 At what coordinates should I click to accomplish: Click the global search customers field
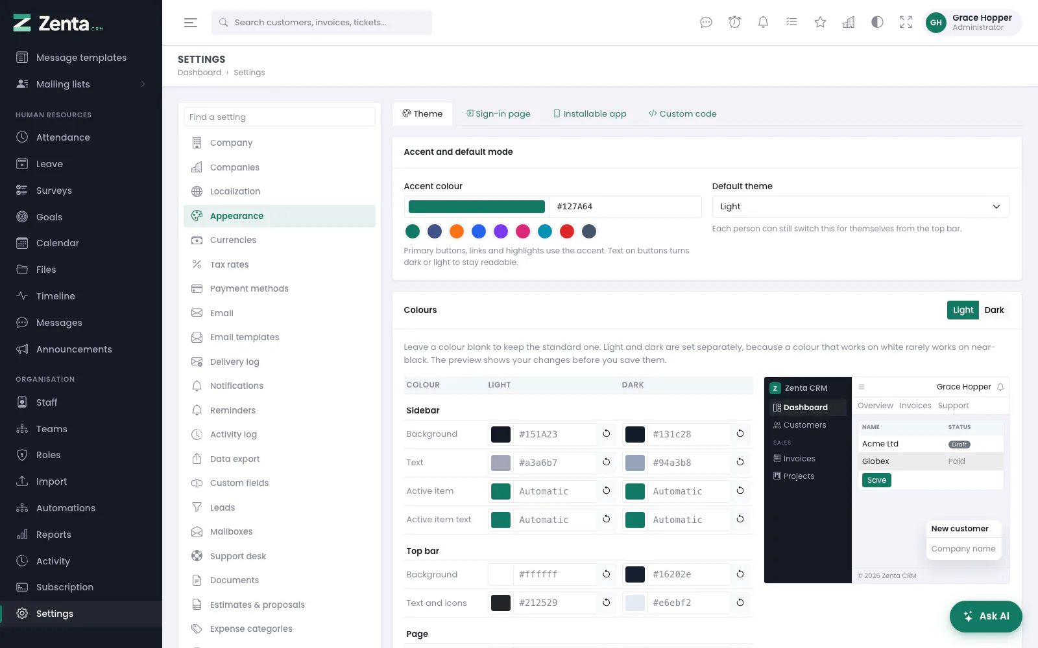(x=322, y=23)
